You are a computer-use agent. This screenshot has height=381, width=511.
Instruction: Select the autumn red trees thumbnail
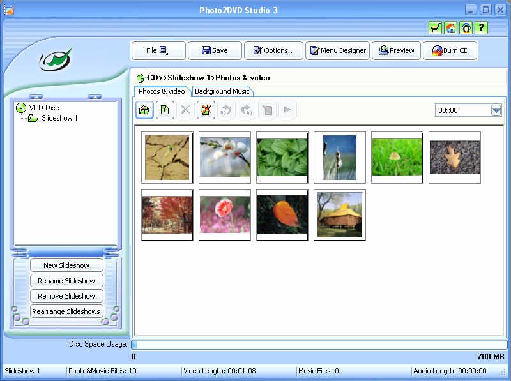167,215
